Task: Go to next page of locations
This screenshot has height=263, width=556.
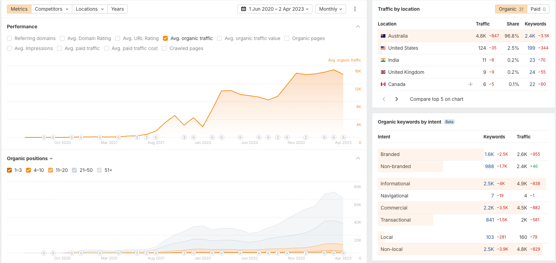Action: (x=397, y=99)
